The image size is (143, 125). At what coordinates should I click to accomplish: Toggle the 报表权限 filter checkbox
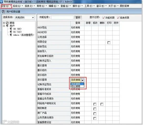click(118, 18)
